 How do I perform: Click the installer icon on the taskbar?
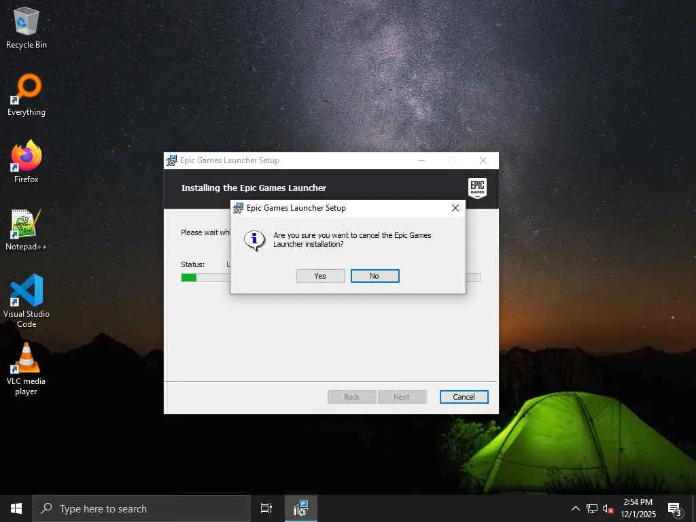pos(301,508)
